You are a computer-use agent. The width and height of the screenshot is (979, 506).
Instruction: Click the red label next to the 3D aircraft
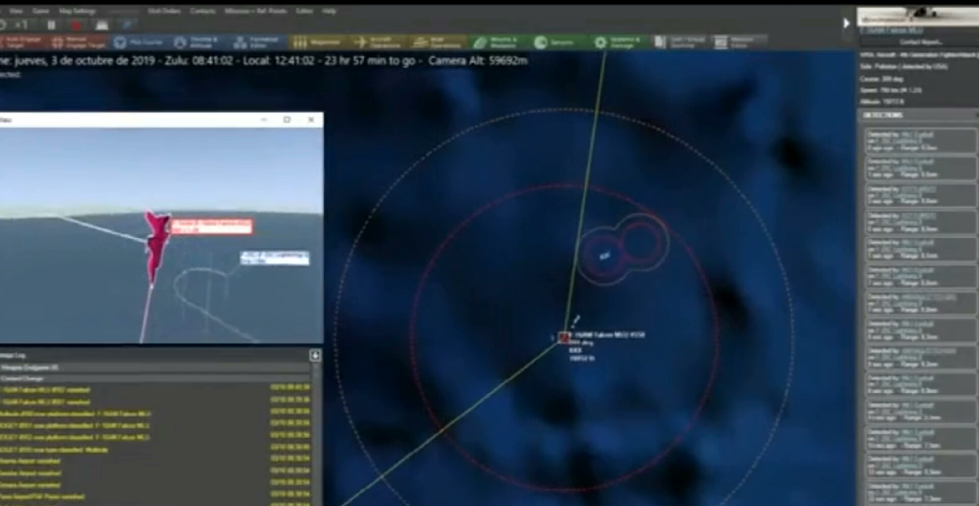tap(212, 226)
